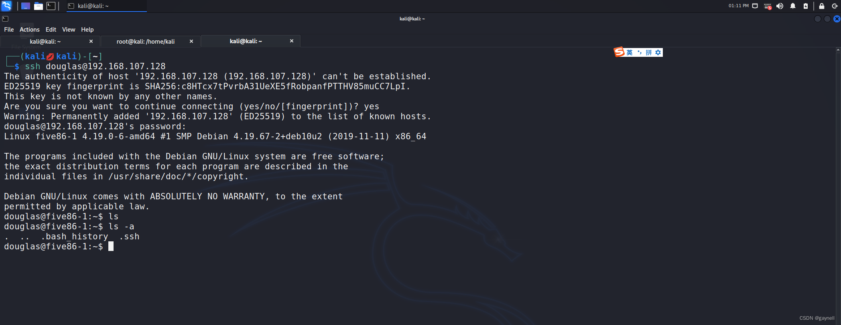Click the 'ls -a' command line
841x325 pixels.
pyautogui.click(x=69, y=227)
